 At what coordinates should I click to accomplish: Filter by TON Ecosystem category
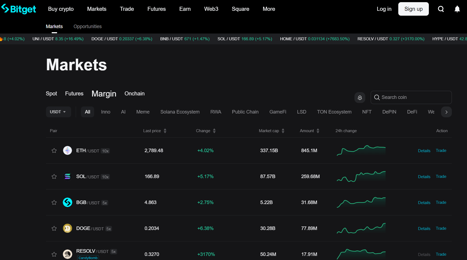pos(334,112)
